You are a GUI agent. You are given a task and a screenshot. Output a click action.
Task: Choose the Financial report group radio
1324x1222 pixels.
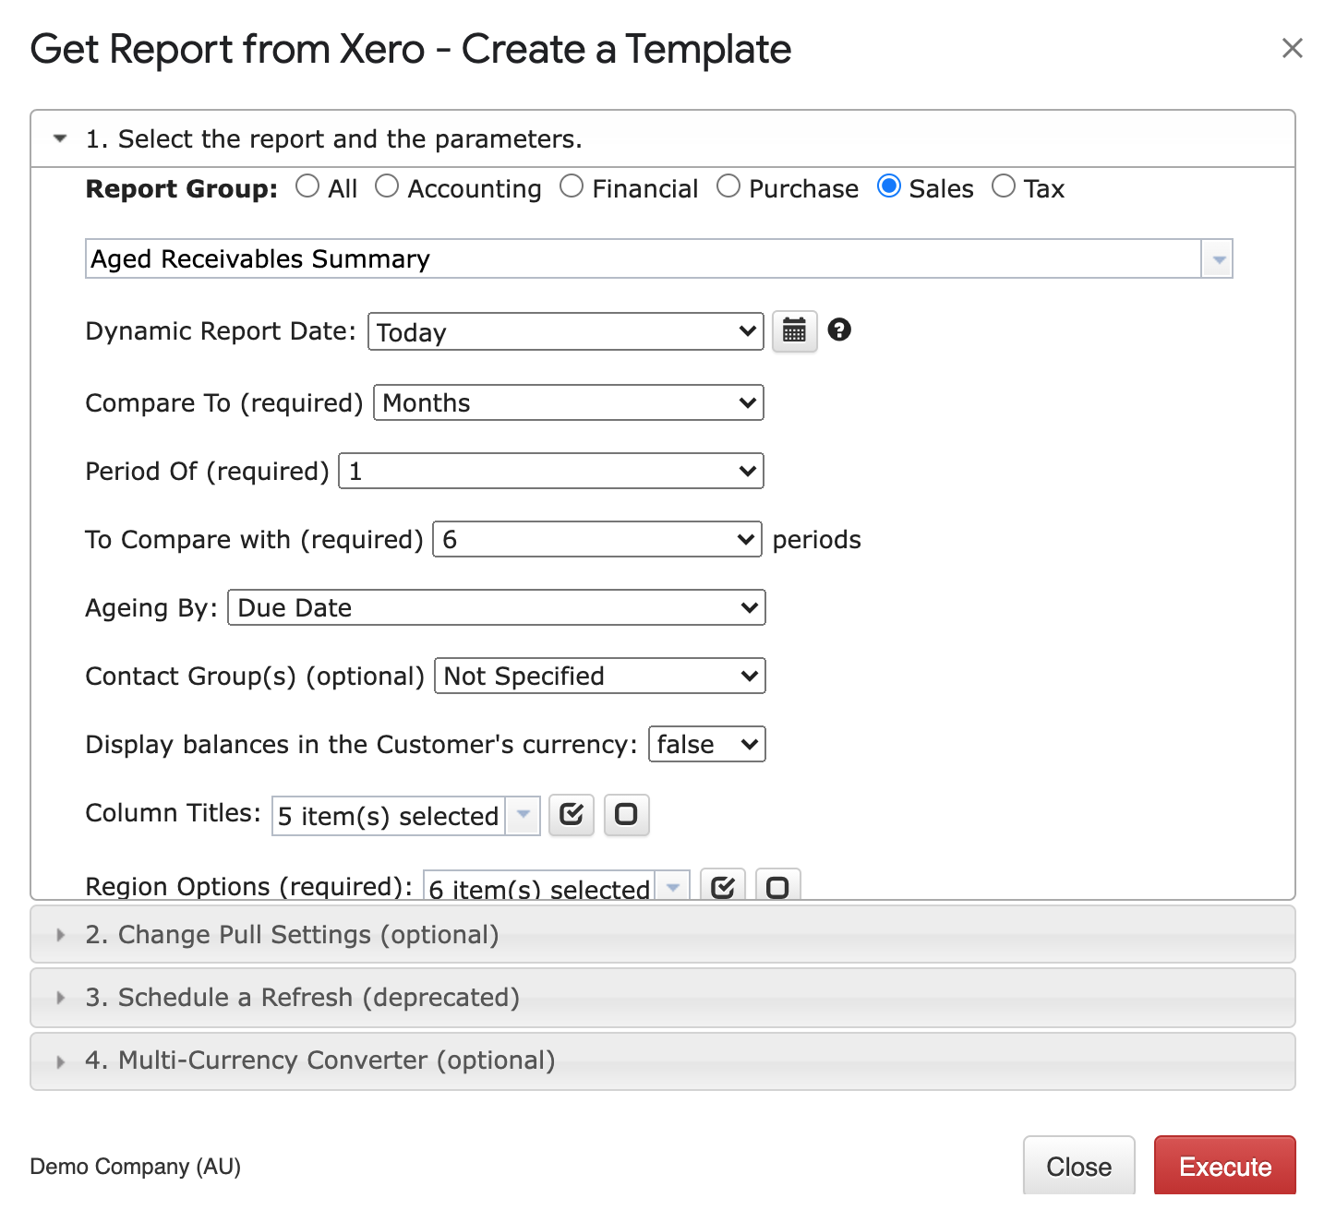[x=572, y=187]
